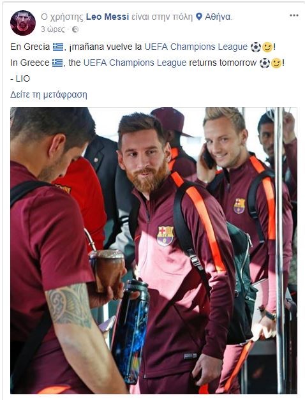
Task: Click soccer ball emoji on Spanish line
Action: point(256,47)
